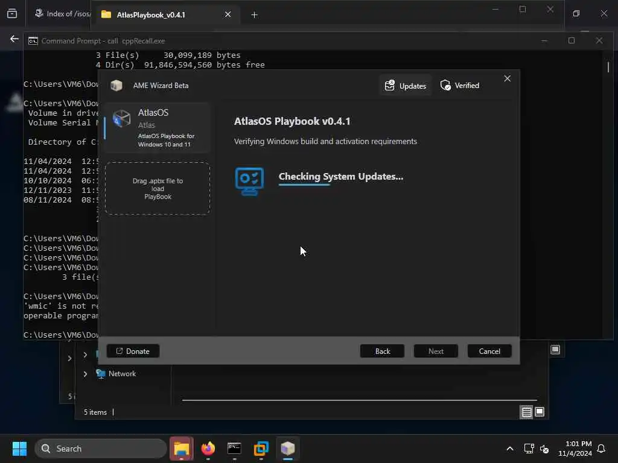Open a new tab with the plus button

pos(254,15)
